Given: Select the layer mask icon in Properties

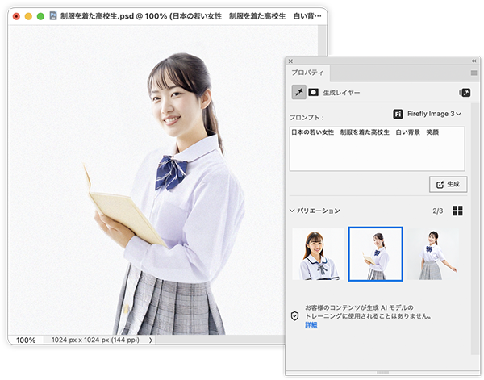Looking at the screenshot, I should coord(313,92).
